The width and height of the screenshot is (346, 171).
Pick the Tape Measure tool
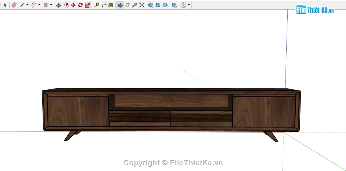[97, 5]
